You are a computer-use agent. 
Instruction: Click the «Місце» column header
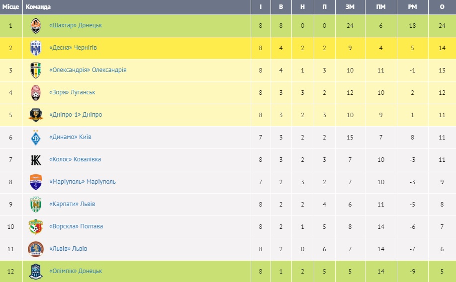[10, 7]
